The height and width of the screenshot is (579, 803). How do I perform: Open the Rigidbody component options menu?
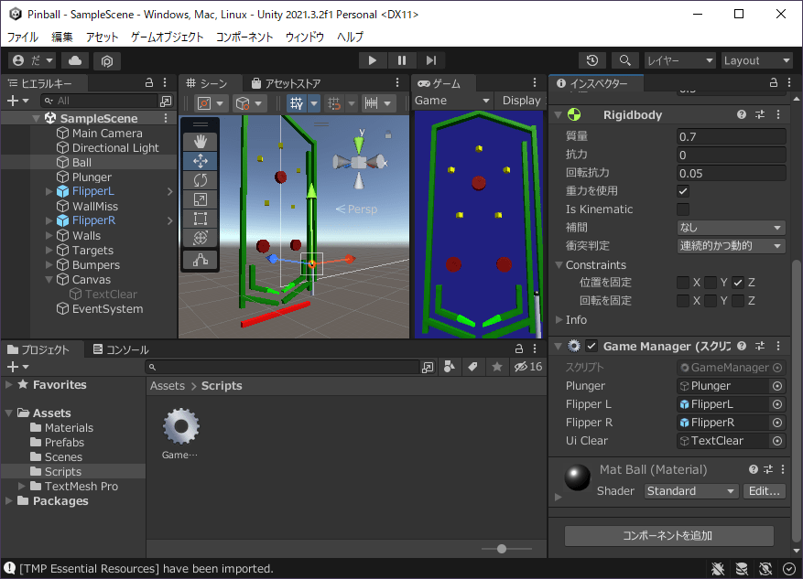(778, 114)
